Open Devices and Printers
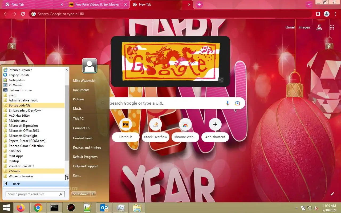Screen dimensions: 341x213 tap(87, 148)
